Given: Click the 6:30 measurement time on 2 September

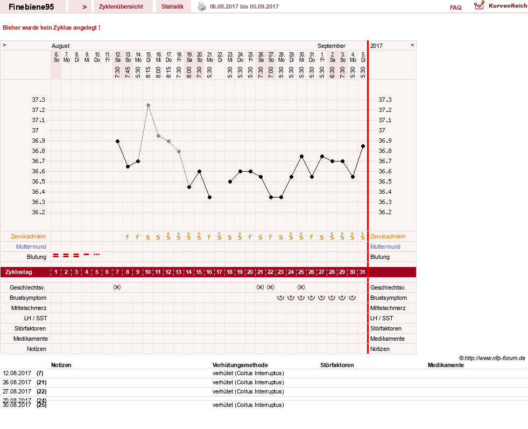Looking at the screenshot, I should click(x=333, y=72).
